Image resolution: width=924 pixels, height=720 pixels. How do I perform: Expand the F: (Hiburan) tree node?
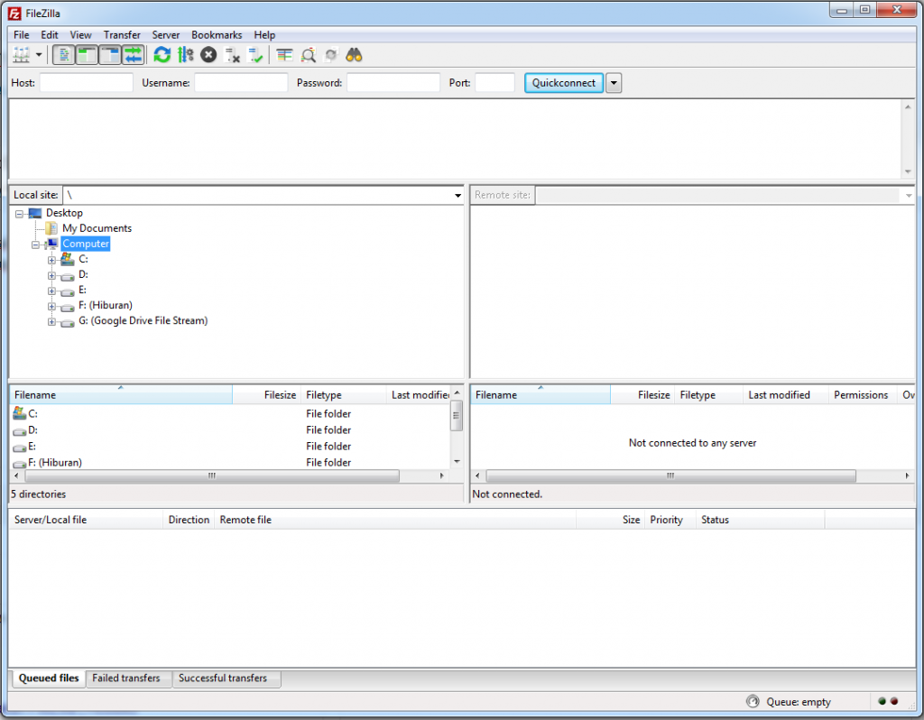(x=51, y=306)
